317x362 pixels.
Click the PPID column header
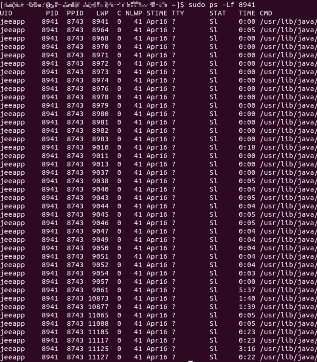[x=75, y=13]
